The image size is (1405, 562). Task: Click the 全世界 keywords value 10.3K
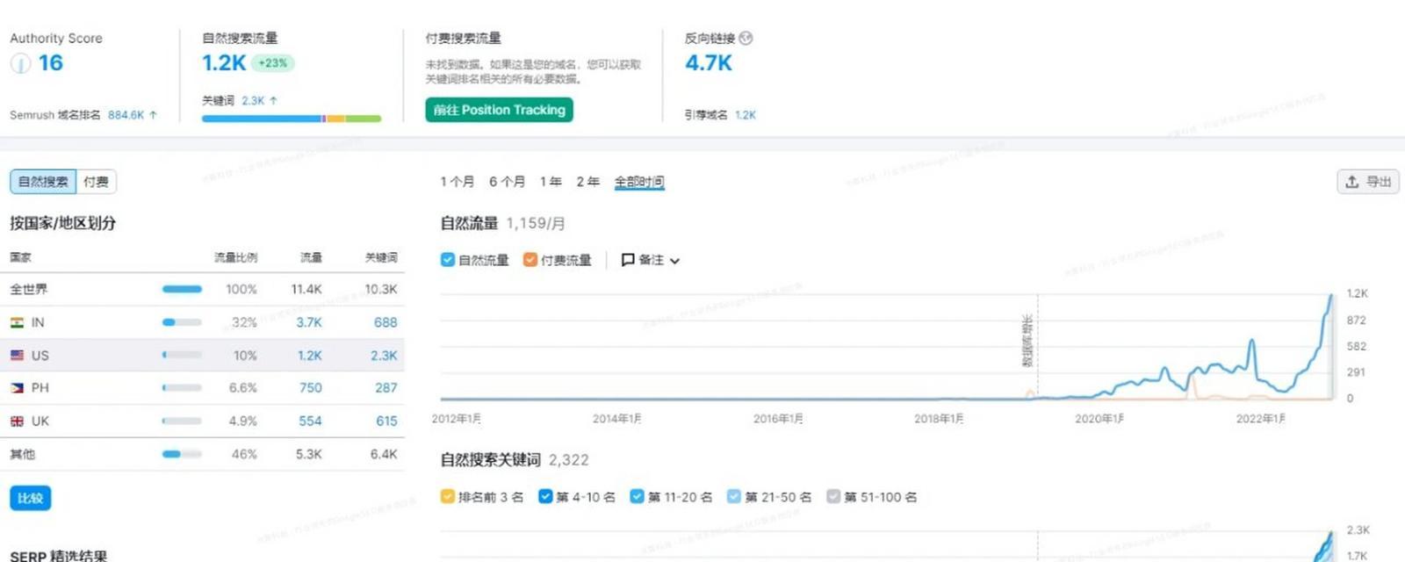coord(381,289)
